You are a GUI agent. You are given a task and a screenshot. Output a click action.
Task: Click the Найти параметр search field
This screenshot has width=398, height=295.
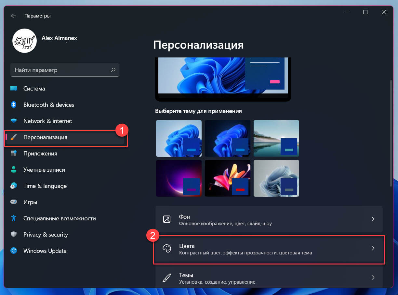click(x=65, y=70)
